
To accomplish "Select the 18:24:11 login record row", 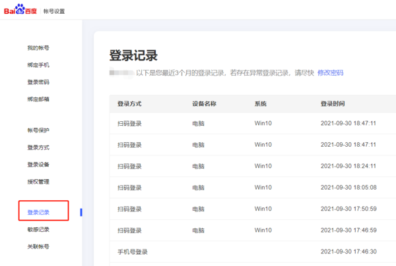I will [x=251, y=166].
